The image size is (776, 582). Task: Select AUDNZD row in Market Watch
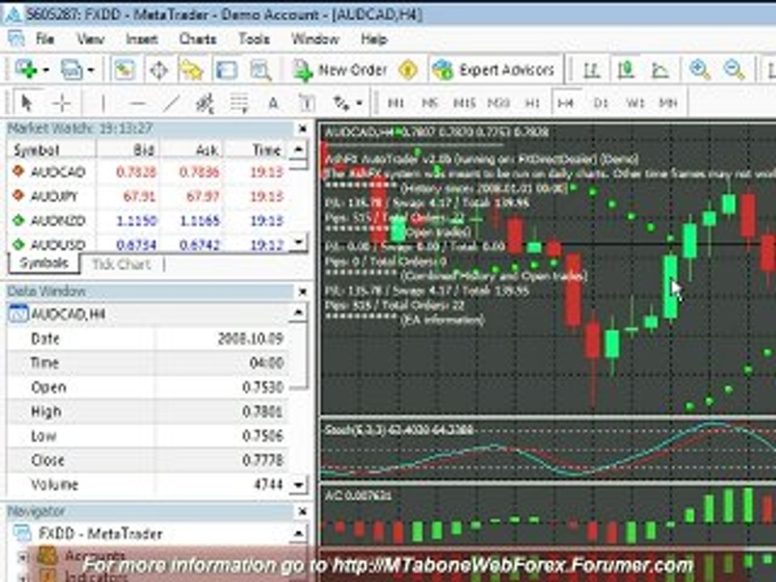[x=149, y=220]
